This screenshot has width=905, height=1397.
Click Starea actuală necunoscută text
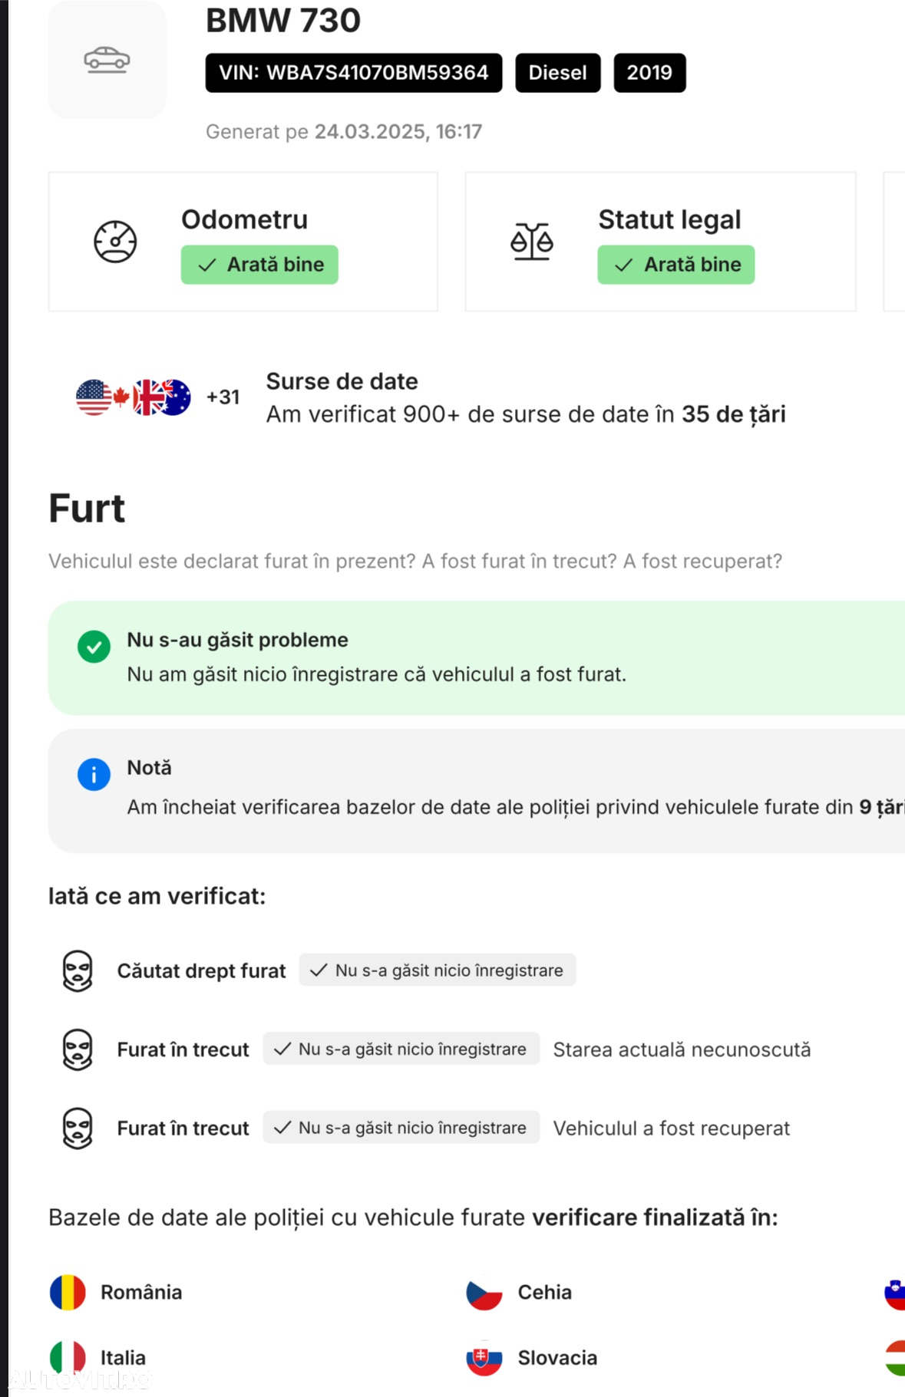coord(682,1049)
